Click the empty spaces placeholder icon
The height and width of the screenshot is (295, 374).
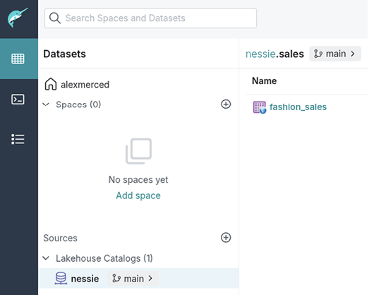138,151
